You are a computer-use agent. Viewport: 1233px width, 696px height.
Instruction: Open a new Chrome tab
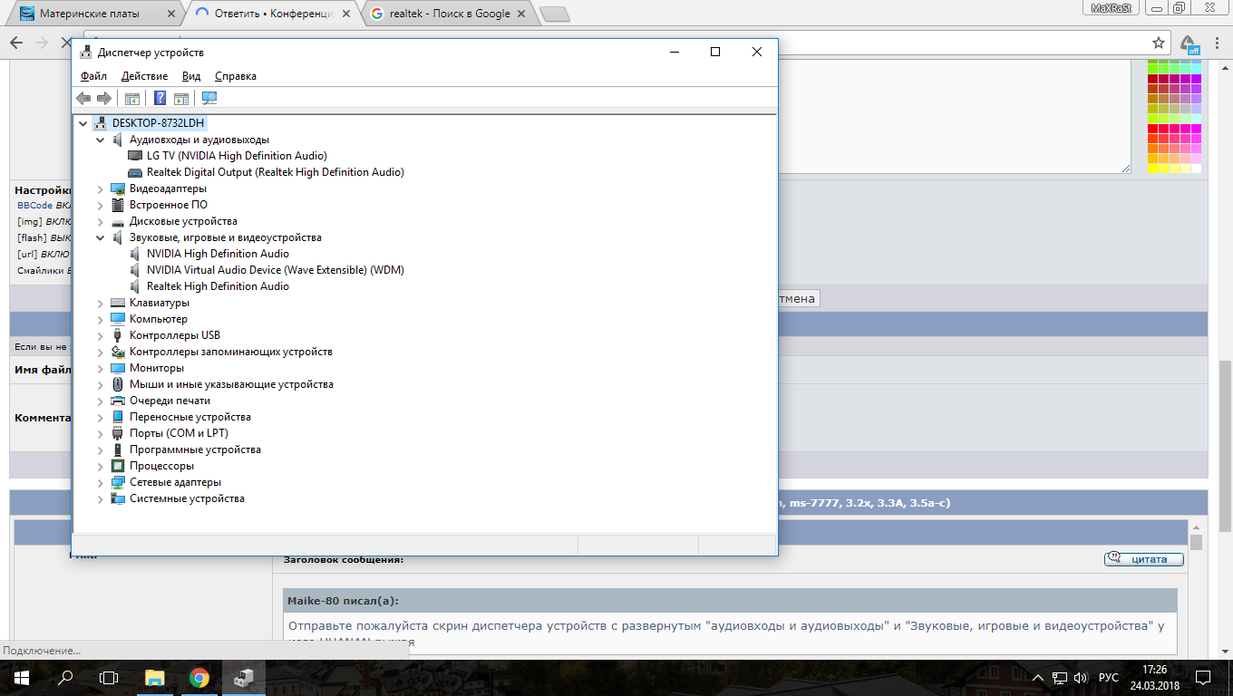[555, 14]
